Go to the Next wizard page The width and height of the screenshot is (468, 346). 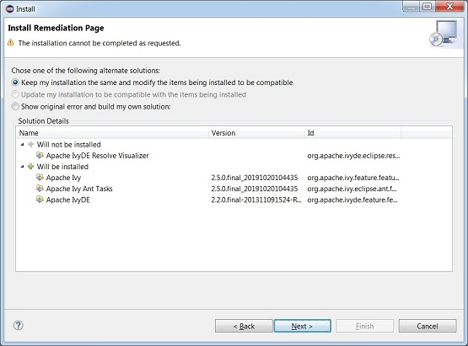[303, 326]
